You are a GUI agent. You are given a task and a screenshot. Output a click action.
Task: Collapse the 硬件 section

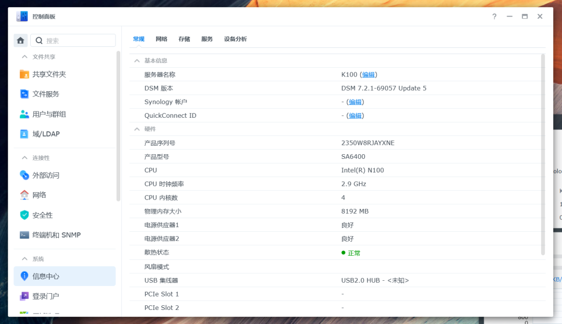(137, 129)
